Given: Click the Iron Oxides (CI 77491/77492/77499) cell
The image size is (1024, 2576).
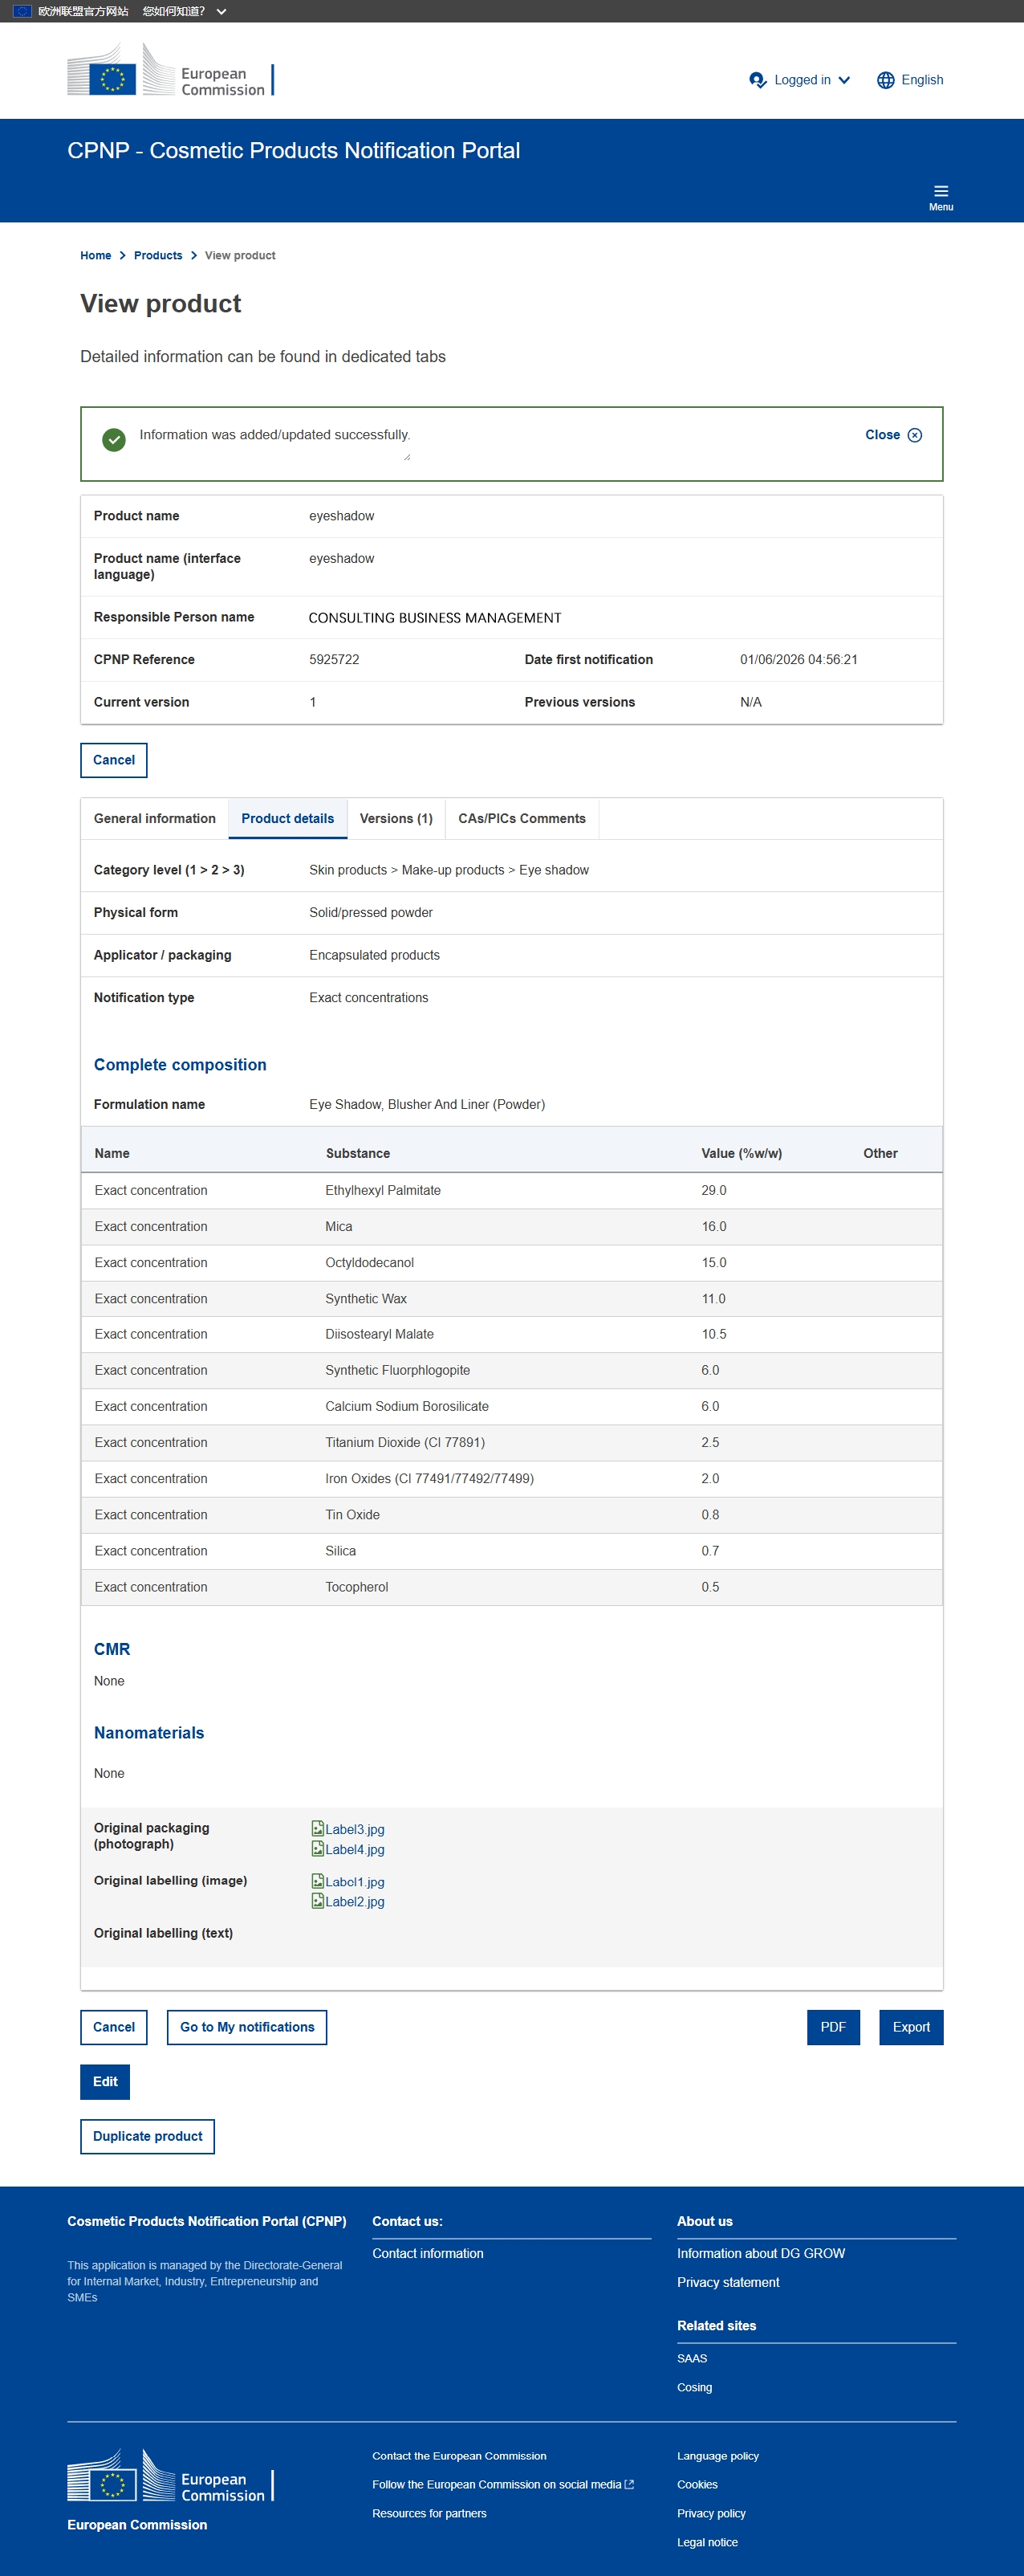Looking at the screenshot, I should pyautogui.click(x=429, y=1478).
